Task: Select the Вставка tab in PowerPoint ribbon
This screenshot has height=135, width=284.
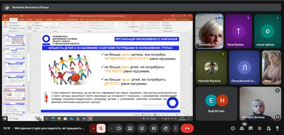Action: [x=22, y=20]
